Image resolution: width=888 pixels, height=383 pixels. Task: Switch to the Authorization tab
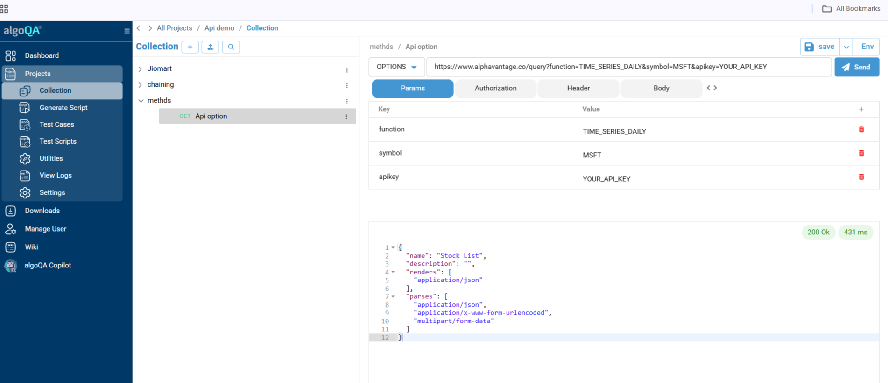point(495,89)
